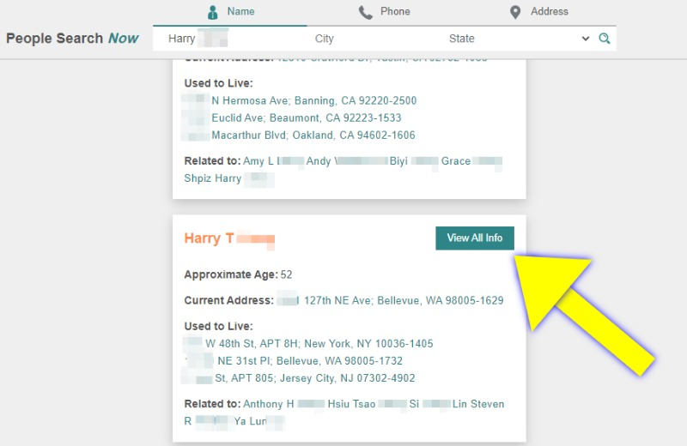Open the State dropdown chevron
Viewport: 687px width, 446px height.
pyautogui.click(x=586, y=39)
